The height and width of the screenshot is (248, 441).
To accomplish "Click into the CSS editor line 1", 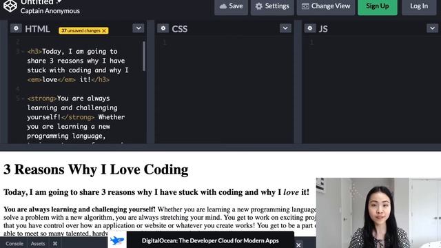I will click(x=225, y=43).
